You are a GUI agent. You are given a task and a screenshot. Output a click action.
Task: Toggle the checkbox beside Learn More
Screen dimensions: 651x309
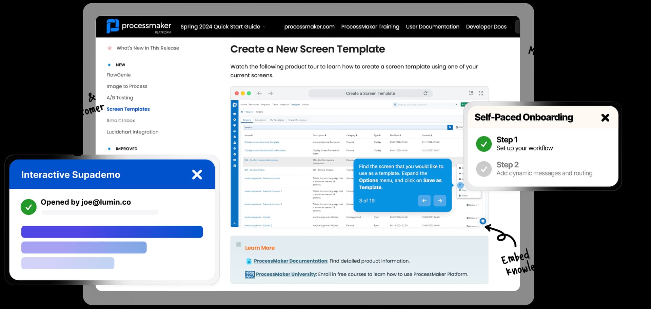tap(238, 244)
